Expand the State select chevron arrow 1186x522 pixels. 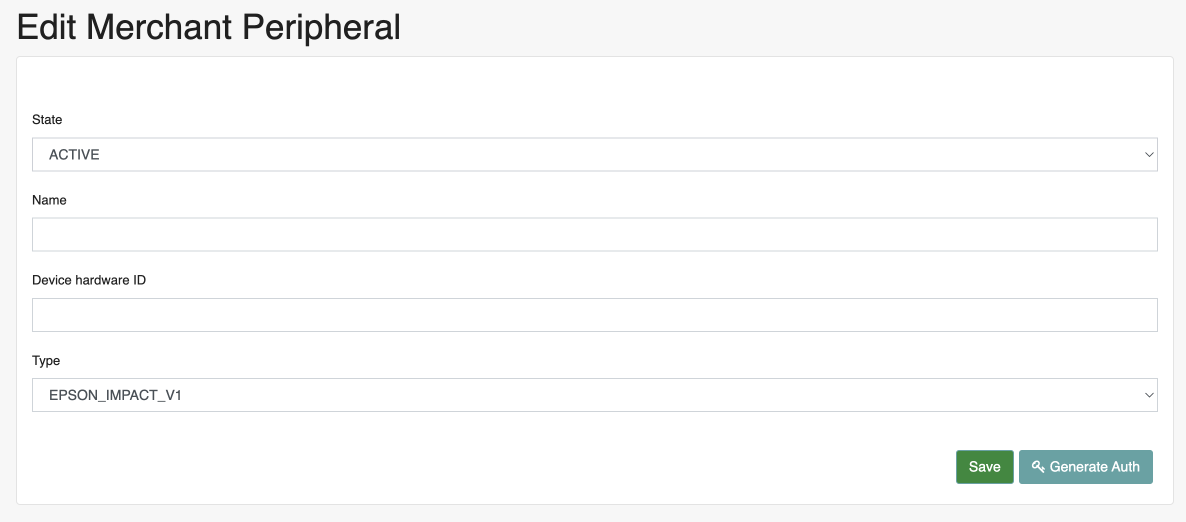click(1149, 155)
